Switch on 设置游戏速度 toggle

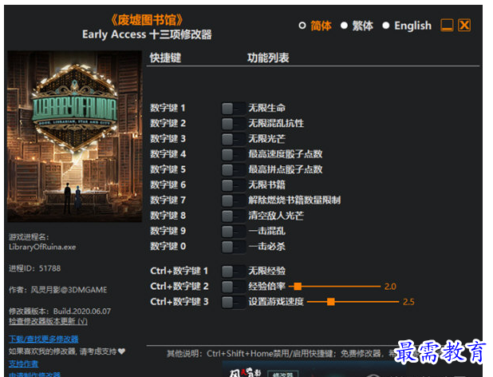coord(233,302)
